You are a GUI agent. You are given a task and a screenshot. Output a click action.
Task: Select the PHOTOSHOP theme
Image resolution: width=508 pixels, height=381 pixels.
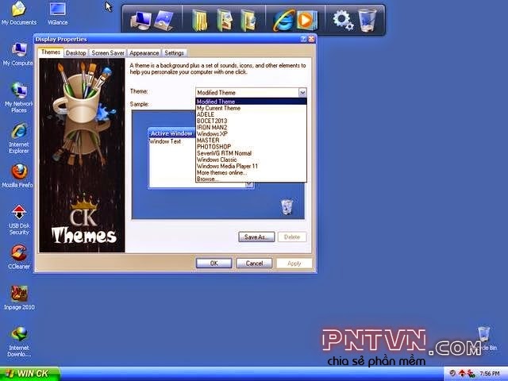coord(251,147)
